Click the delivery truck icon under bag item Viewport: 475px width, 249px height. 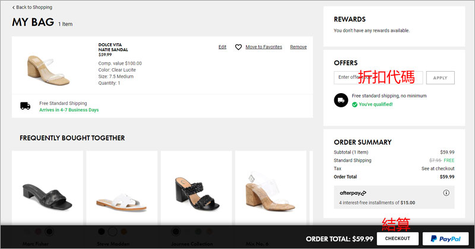(x=25, y=106)
